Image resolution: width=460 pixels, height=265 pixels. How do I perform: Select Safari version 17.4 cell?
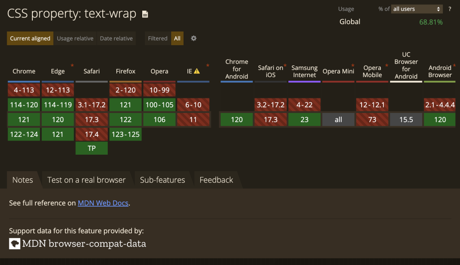(92, 134)
